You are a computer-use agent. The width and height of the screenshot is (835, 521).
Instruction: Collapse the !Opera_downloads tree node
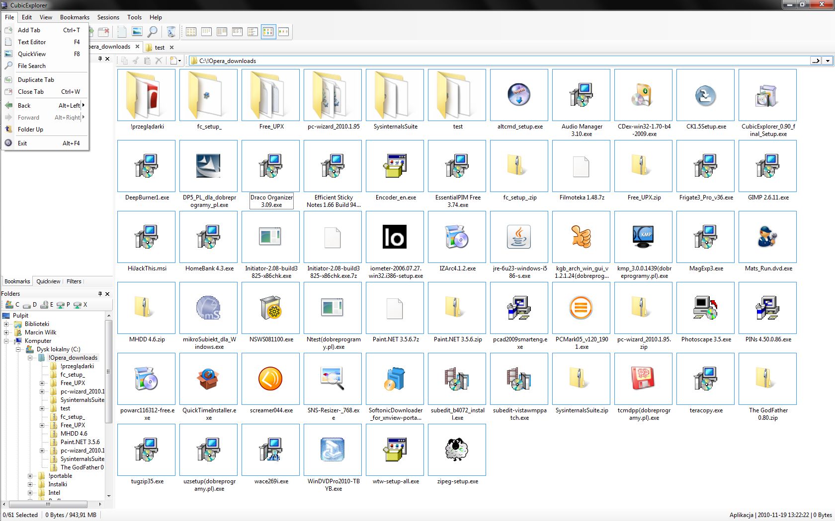pyautogui.click(x=30, y=358)
